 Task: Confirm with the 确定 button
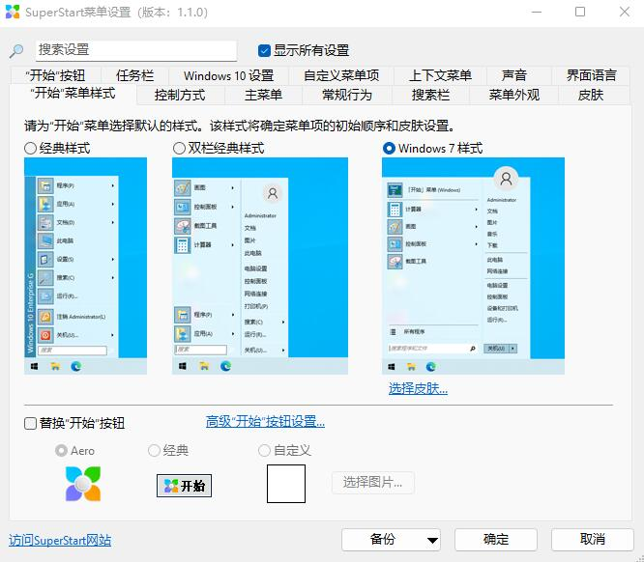(x=496, y=540)
